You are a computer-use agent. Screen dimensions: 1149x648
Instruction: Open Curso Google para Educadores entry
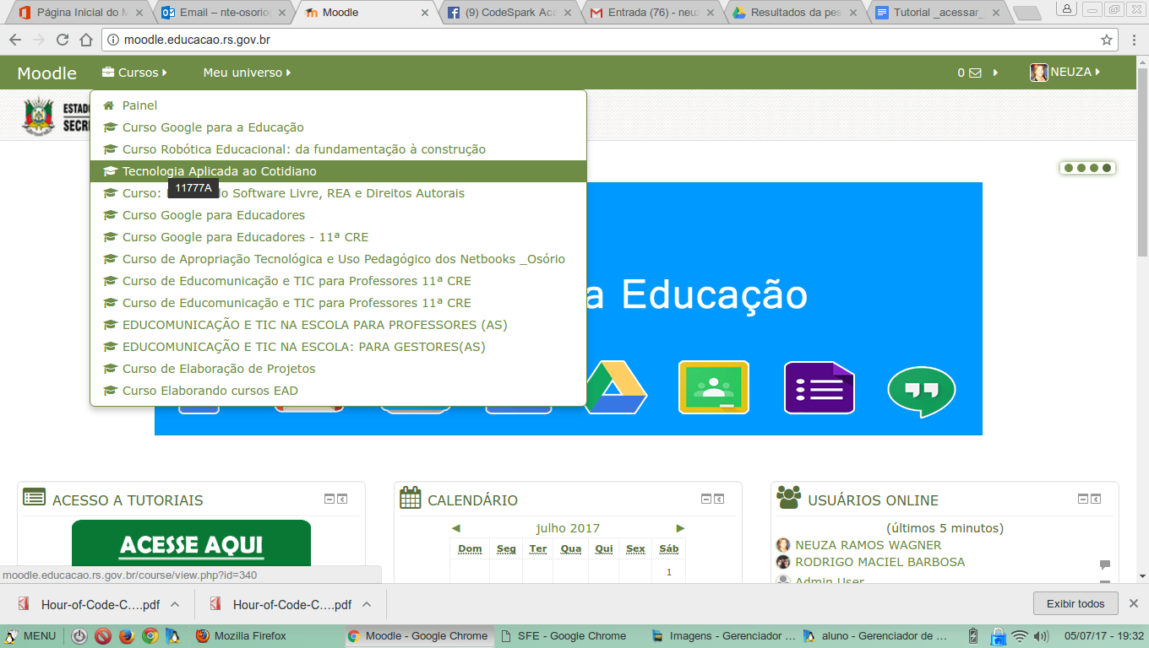click(x=338, y=215)
